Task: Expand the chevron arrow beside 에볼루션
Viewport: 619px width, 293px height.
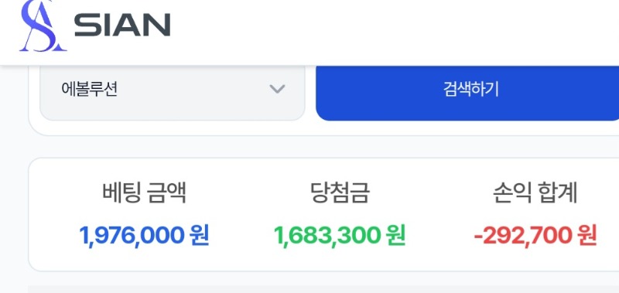Action: coord(277,89)
